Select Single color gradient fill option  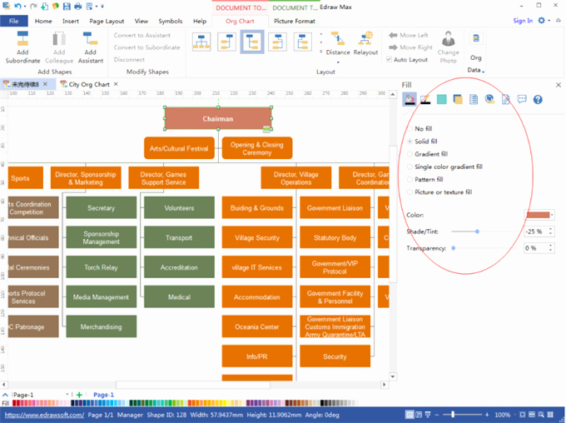coord(410,167)
